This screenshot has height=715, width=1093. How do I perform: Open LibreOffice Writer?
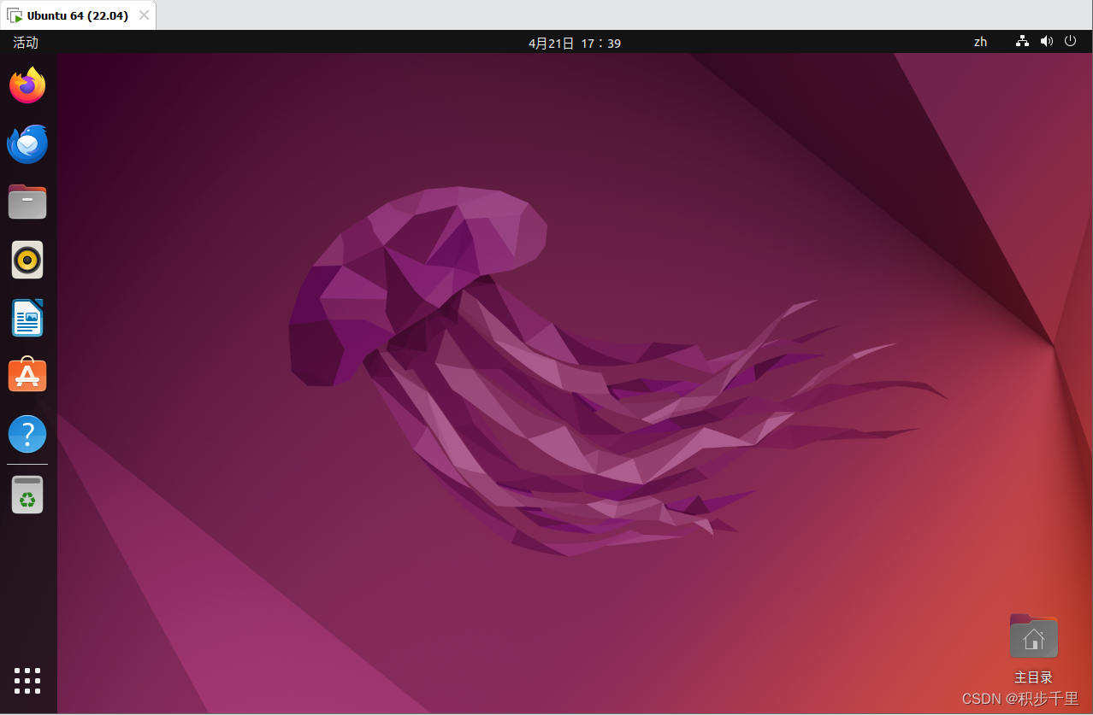coord(27,318)
